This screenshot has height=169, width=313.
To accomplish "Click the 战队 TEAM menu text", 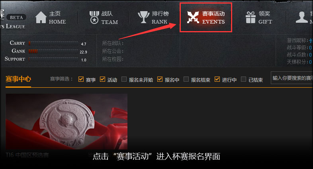I will (110, 18).
